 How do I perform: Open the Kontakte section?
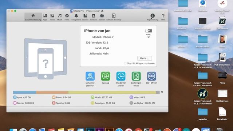[x=94, y=17]
